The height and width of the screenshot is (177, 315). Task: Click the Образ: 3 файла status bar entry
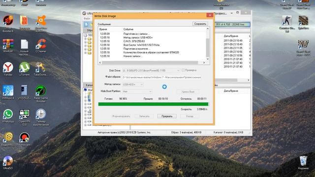tap(186, 132)
